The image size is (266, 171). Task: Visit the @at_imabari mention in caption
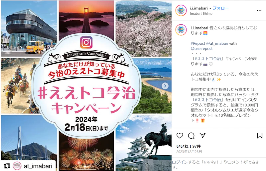217,43
